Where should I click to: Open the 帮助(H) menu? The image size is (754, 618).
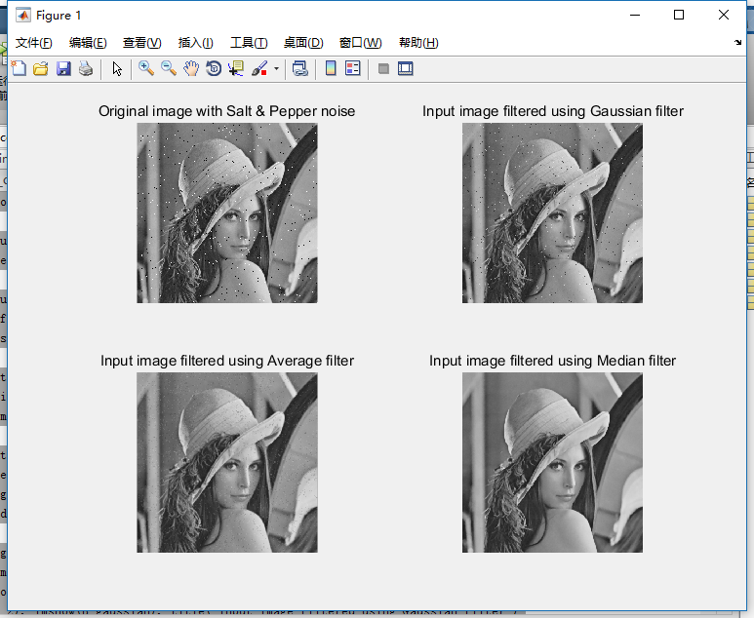[418, 43]
